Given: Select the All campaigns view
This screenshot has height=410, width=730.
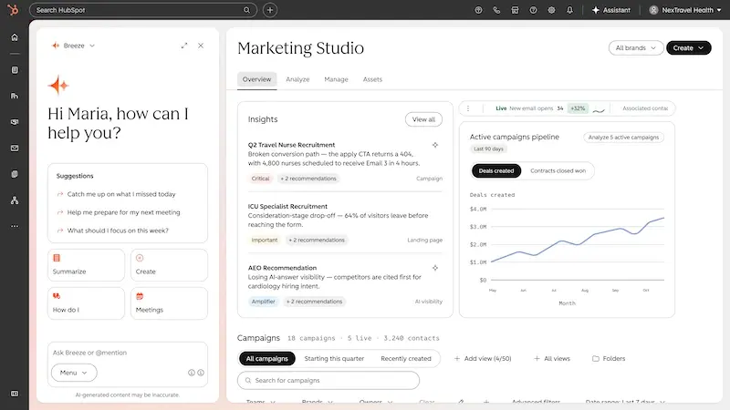Looking at the screenshot, I should pos(267,358).
